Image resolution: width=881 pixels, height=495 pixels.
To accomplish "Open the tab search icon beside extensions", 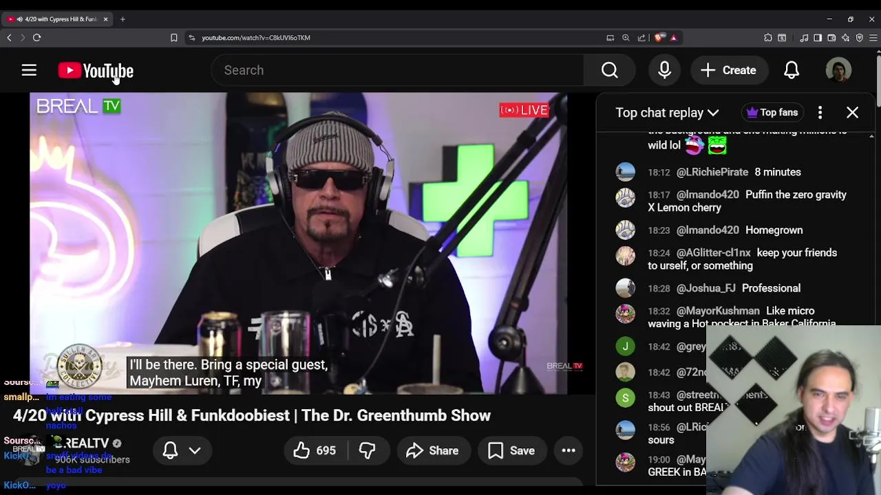I will pos(782,38).
